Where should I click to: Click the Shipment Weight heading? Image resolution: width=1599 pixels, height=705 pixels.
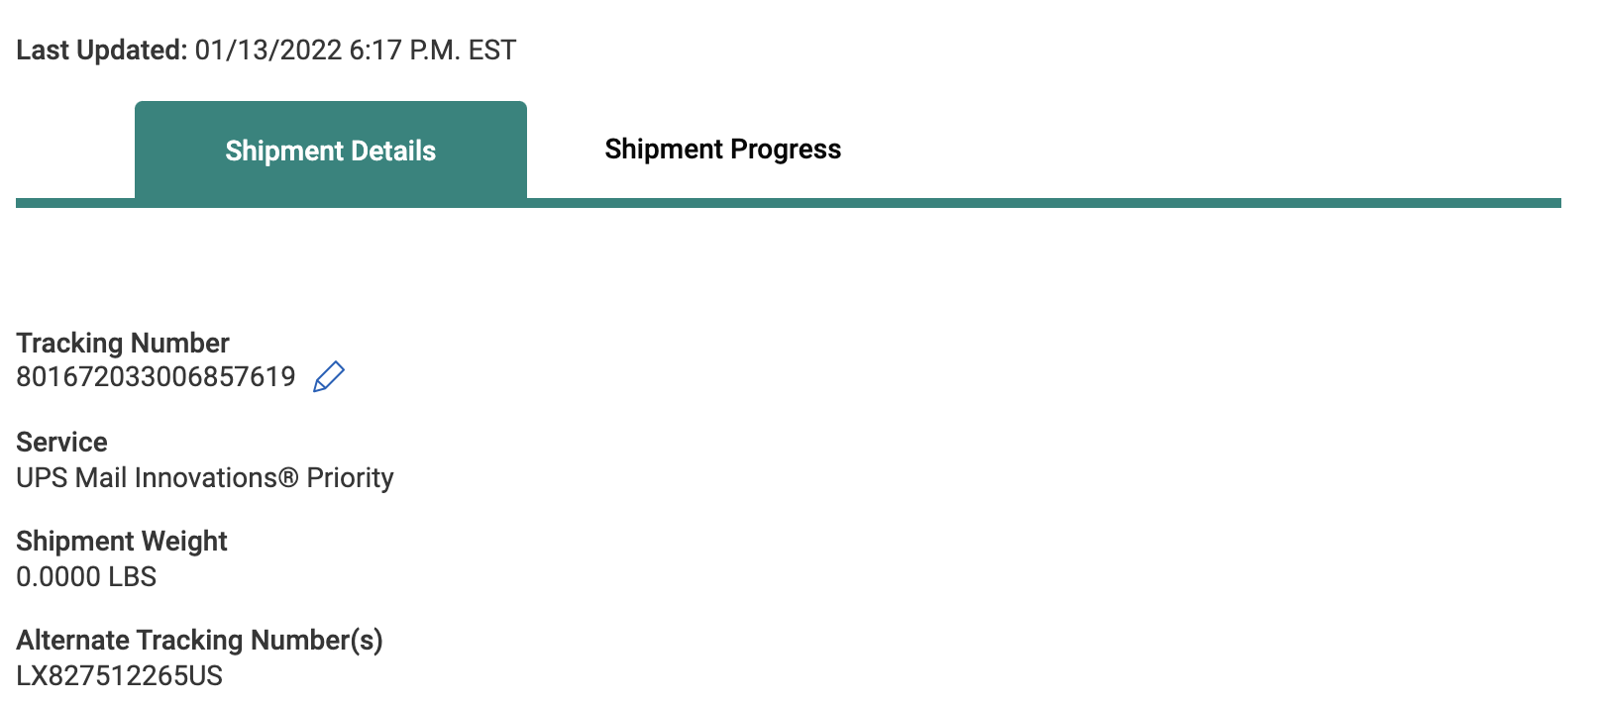pyautogui.click(x=122, y=541)
